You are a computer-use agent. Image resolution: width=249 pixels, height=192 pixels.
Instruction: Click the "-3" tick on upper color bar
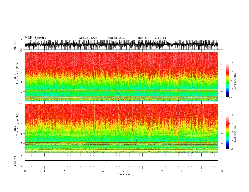[232, 63]
